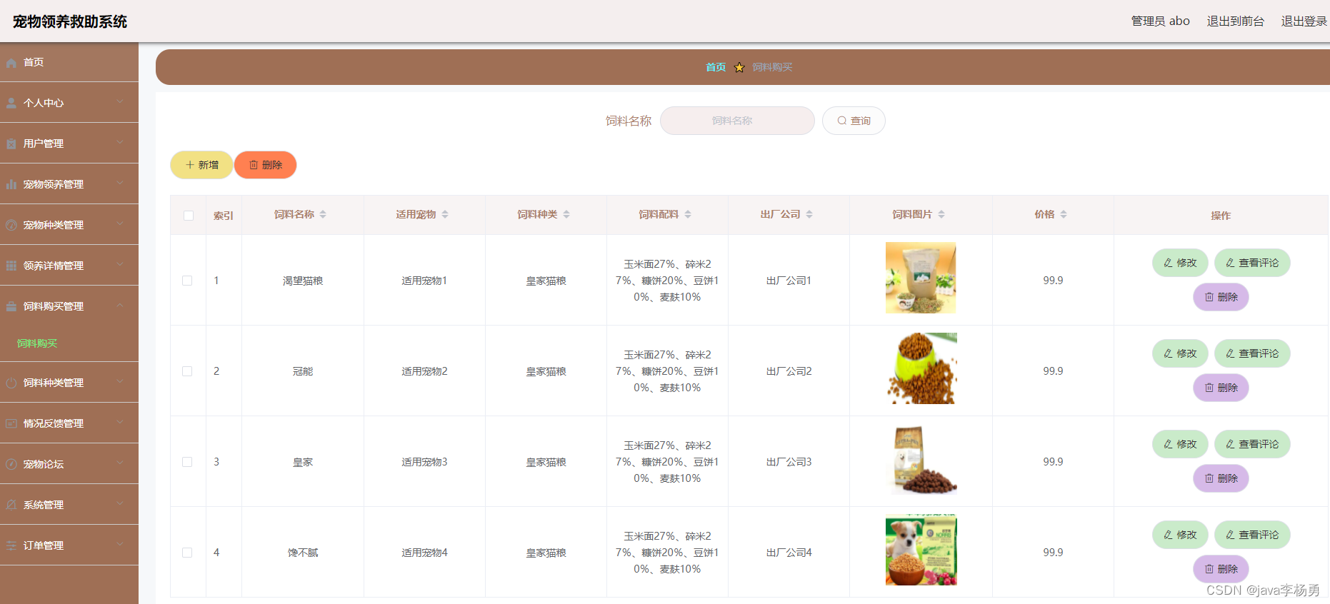The height and width of the screenshot is (604, 1330).
Task: Expand the 情况反馈管理 menu chevron
Action: coord(120,423)
